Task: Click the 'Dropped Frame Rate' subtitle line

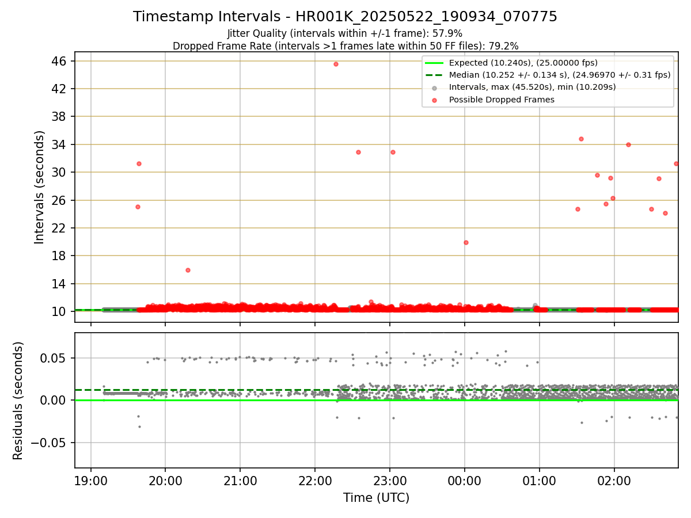Action: click(x=345, y=46)
